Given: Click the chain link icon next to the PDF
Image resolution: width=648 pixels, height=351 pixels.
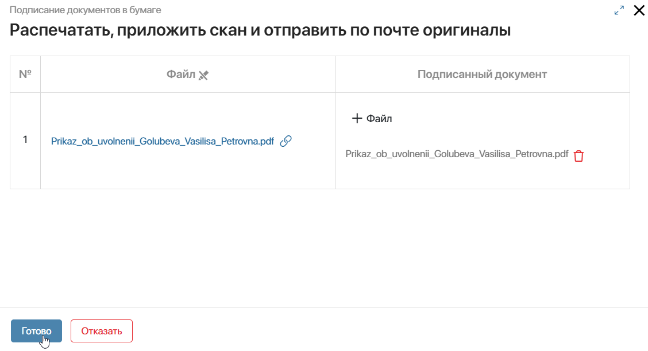Looking at the screenshot, I should coord(286,141).
